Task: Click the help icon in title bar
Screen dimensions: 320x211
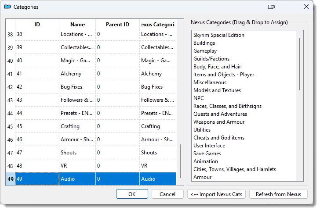Action: coord(271,7)
